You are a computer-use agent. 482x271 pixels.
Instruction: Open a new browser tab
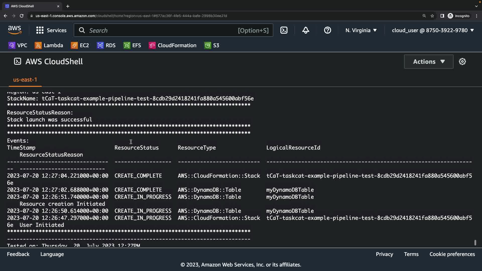[68, 6]
